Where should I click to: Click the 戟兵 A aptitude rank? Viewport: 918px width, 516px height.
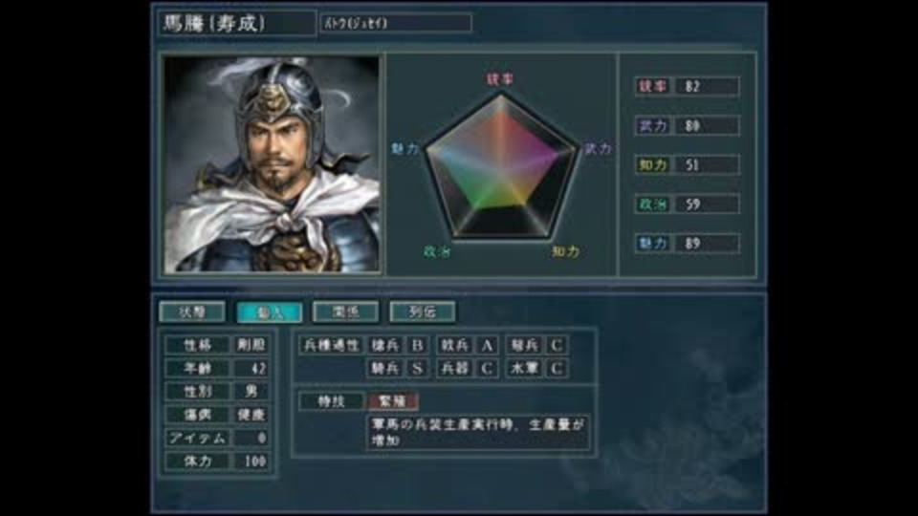pos(487,345)
